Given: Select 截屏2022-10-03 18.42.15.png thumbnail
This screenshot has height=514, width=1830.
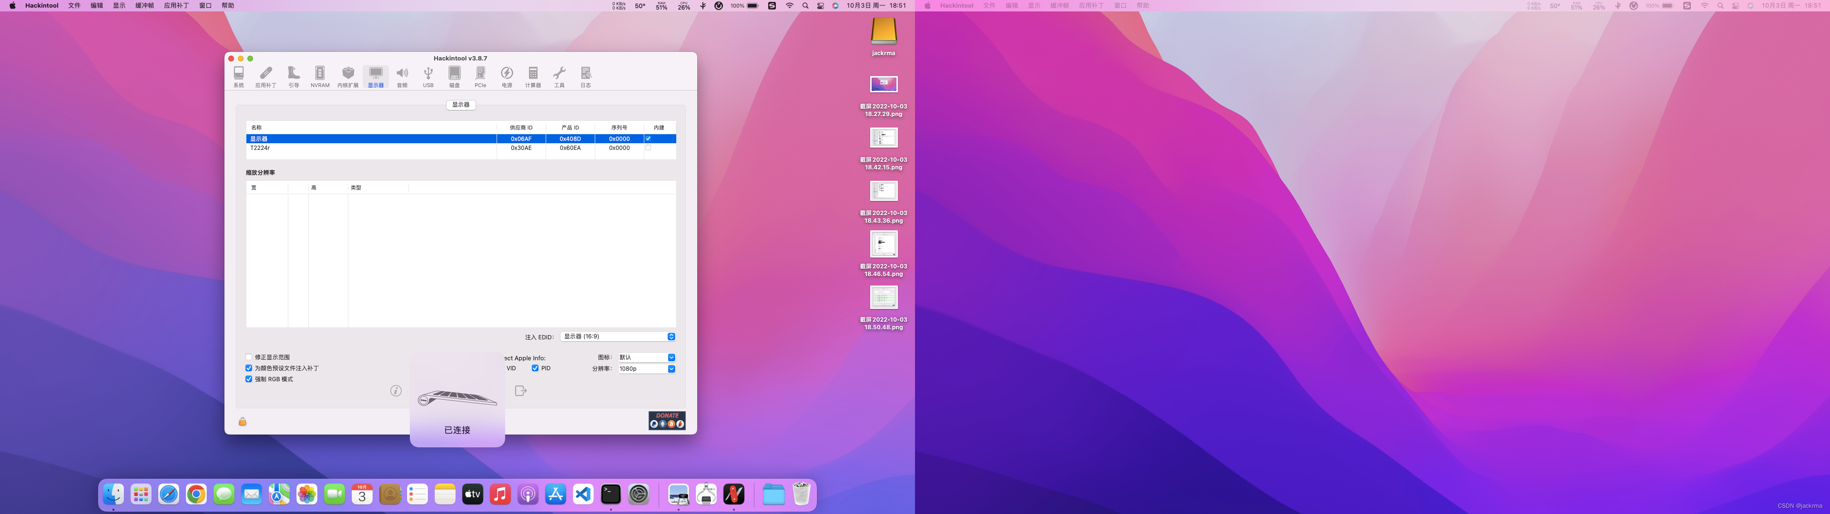Looking at the screenshot, I should pos(884,137).
